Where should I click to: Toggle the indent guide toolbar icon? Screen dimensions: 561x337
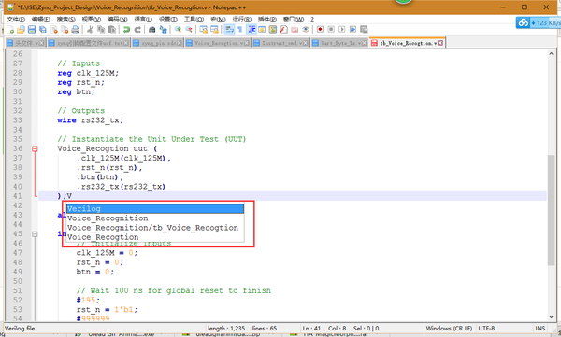(x=252, y=30)
